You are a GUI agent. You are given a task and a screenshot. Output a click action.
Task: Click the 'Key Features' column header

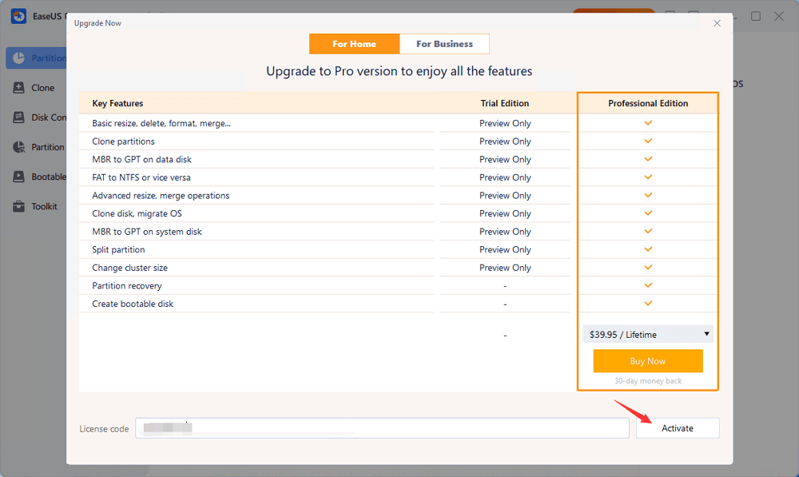pyautogui.click(x=117, y=103)
